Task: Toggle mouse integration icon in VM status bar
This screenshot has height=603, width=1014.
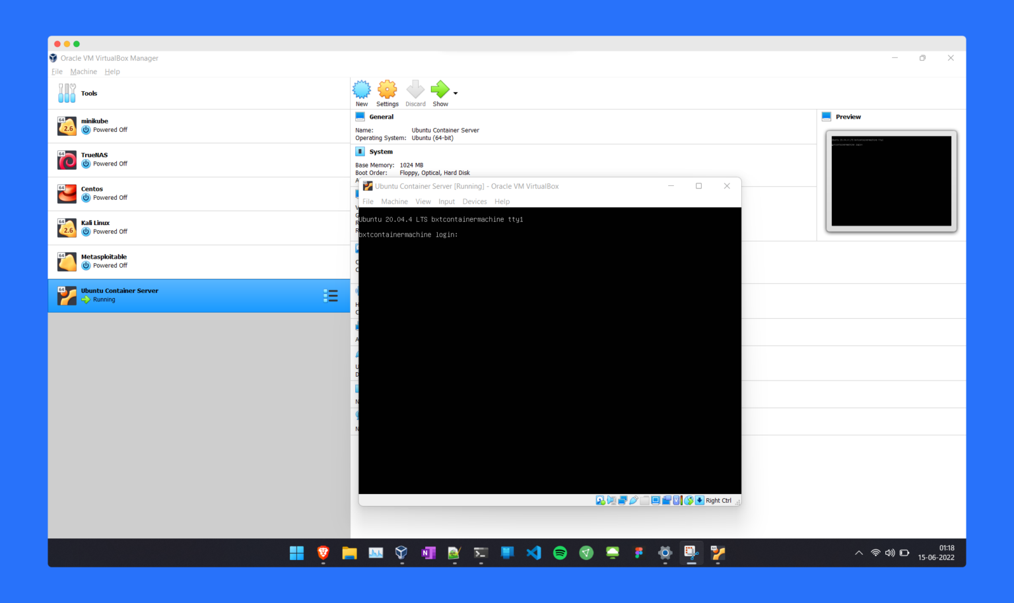Action: tap(689, 500)
